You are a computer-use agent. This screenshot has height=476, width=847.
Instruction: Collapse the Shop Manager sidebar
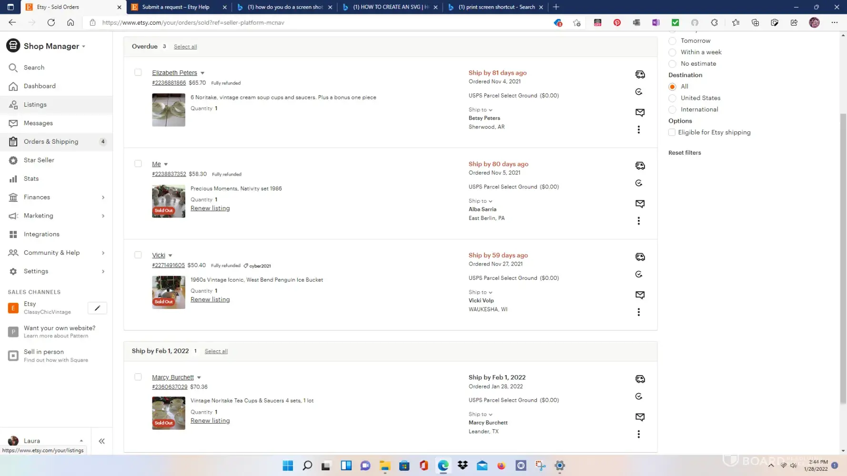101,441
